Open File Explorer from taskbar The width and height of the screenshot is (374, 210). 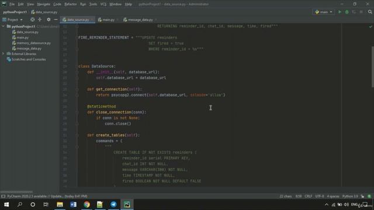60,205
